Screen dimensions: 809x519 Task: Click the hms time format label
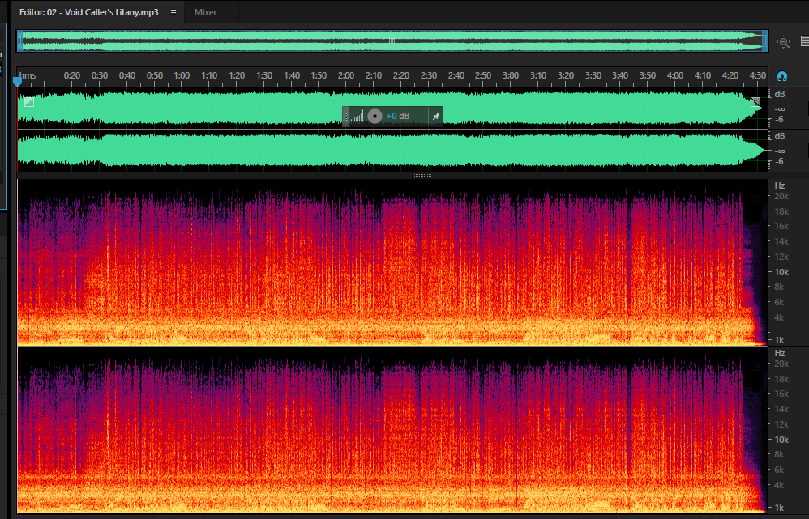(28, 75)
